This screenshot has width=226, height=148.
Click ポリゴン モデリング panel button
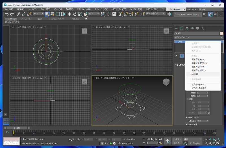click(x=12, y=22)
